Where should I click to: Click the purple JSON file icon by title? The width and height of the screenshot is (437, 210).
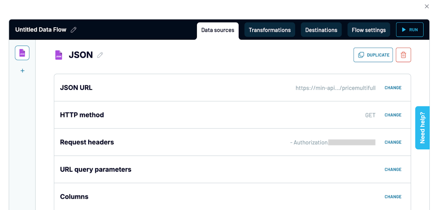59,55
